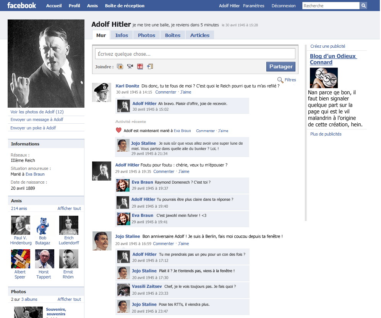Click the 'Souvenirs, souvenirs' album link
381x318 pixels.
pos(56,312)
